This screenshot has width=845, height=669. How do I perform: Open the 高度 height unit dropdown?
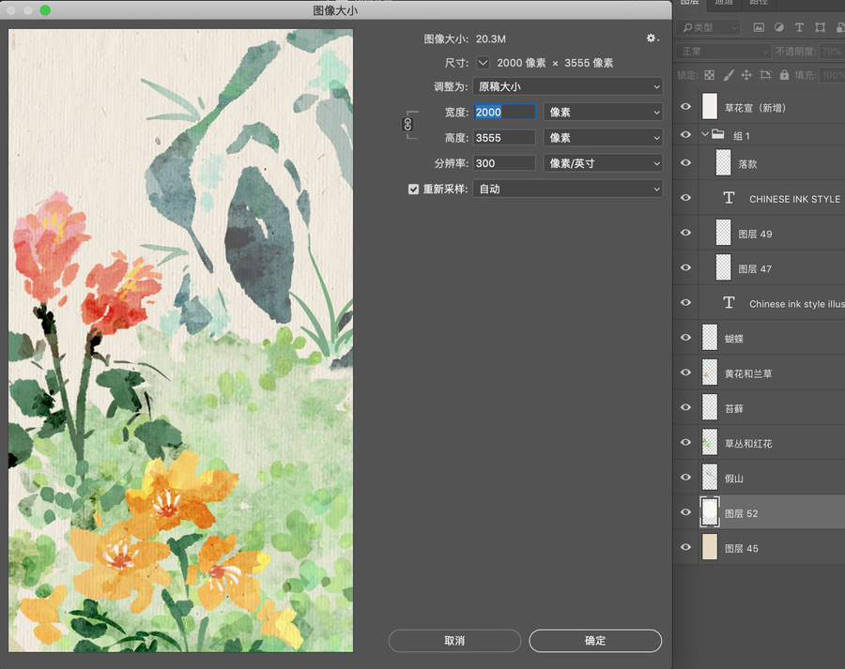coord(603,138)
